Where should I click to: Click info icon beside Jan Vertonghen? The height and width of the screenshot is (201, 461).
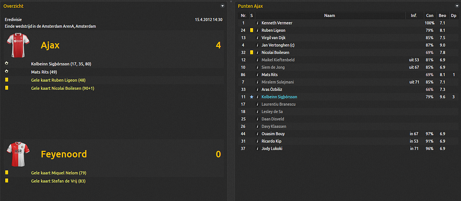pos(258,45)
